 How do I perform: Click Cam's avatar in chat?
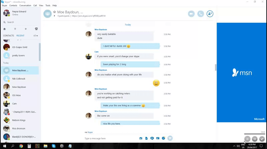pyautogui.click(x=88, y=56)
